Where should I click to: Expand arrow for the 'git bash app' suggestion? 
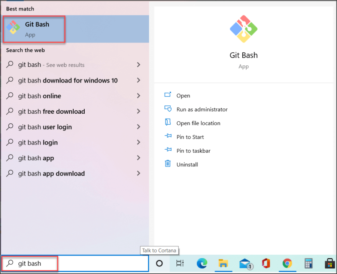pos(139,158)
